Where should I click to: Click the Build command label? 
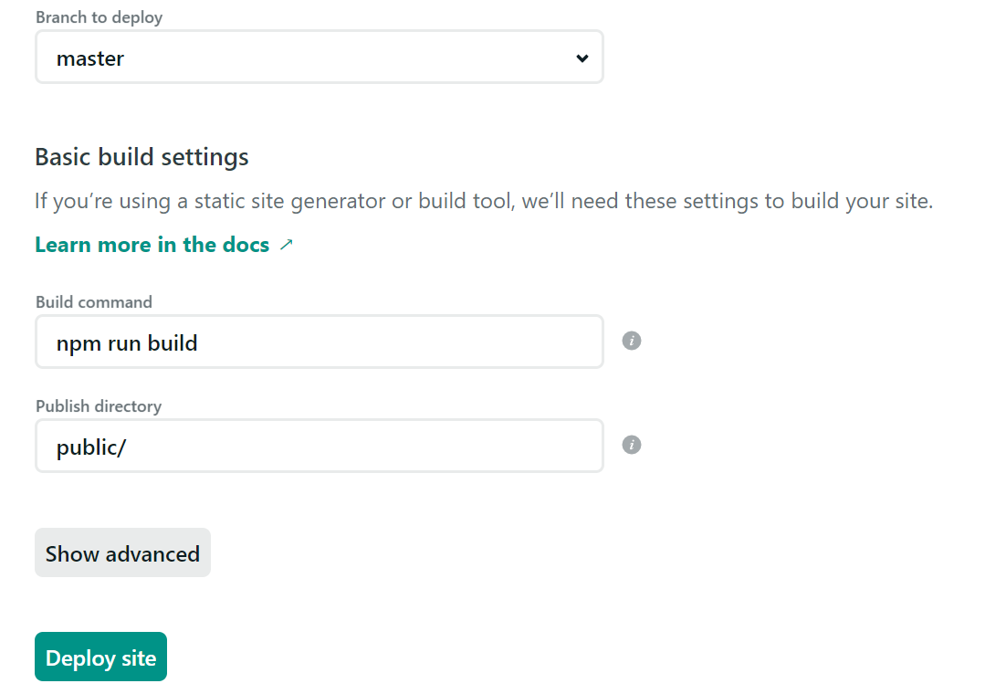(x=92, y=302)
